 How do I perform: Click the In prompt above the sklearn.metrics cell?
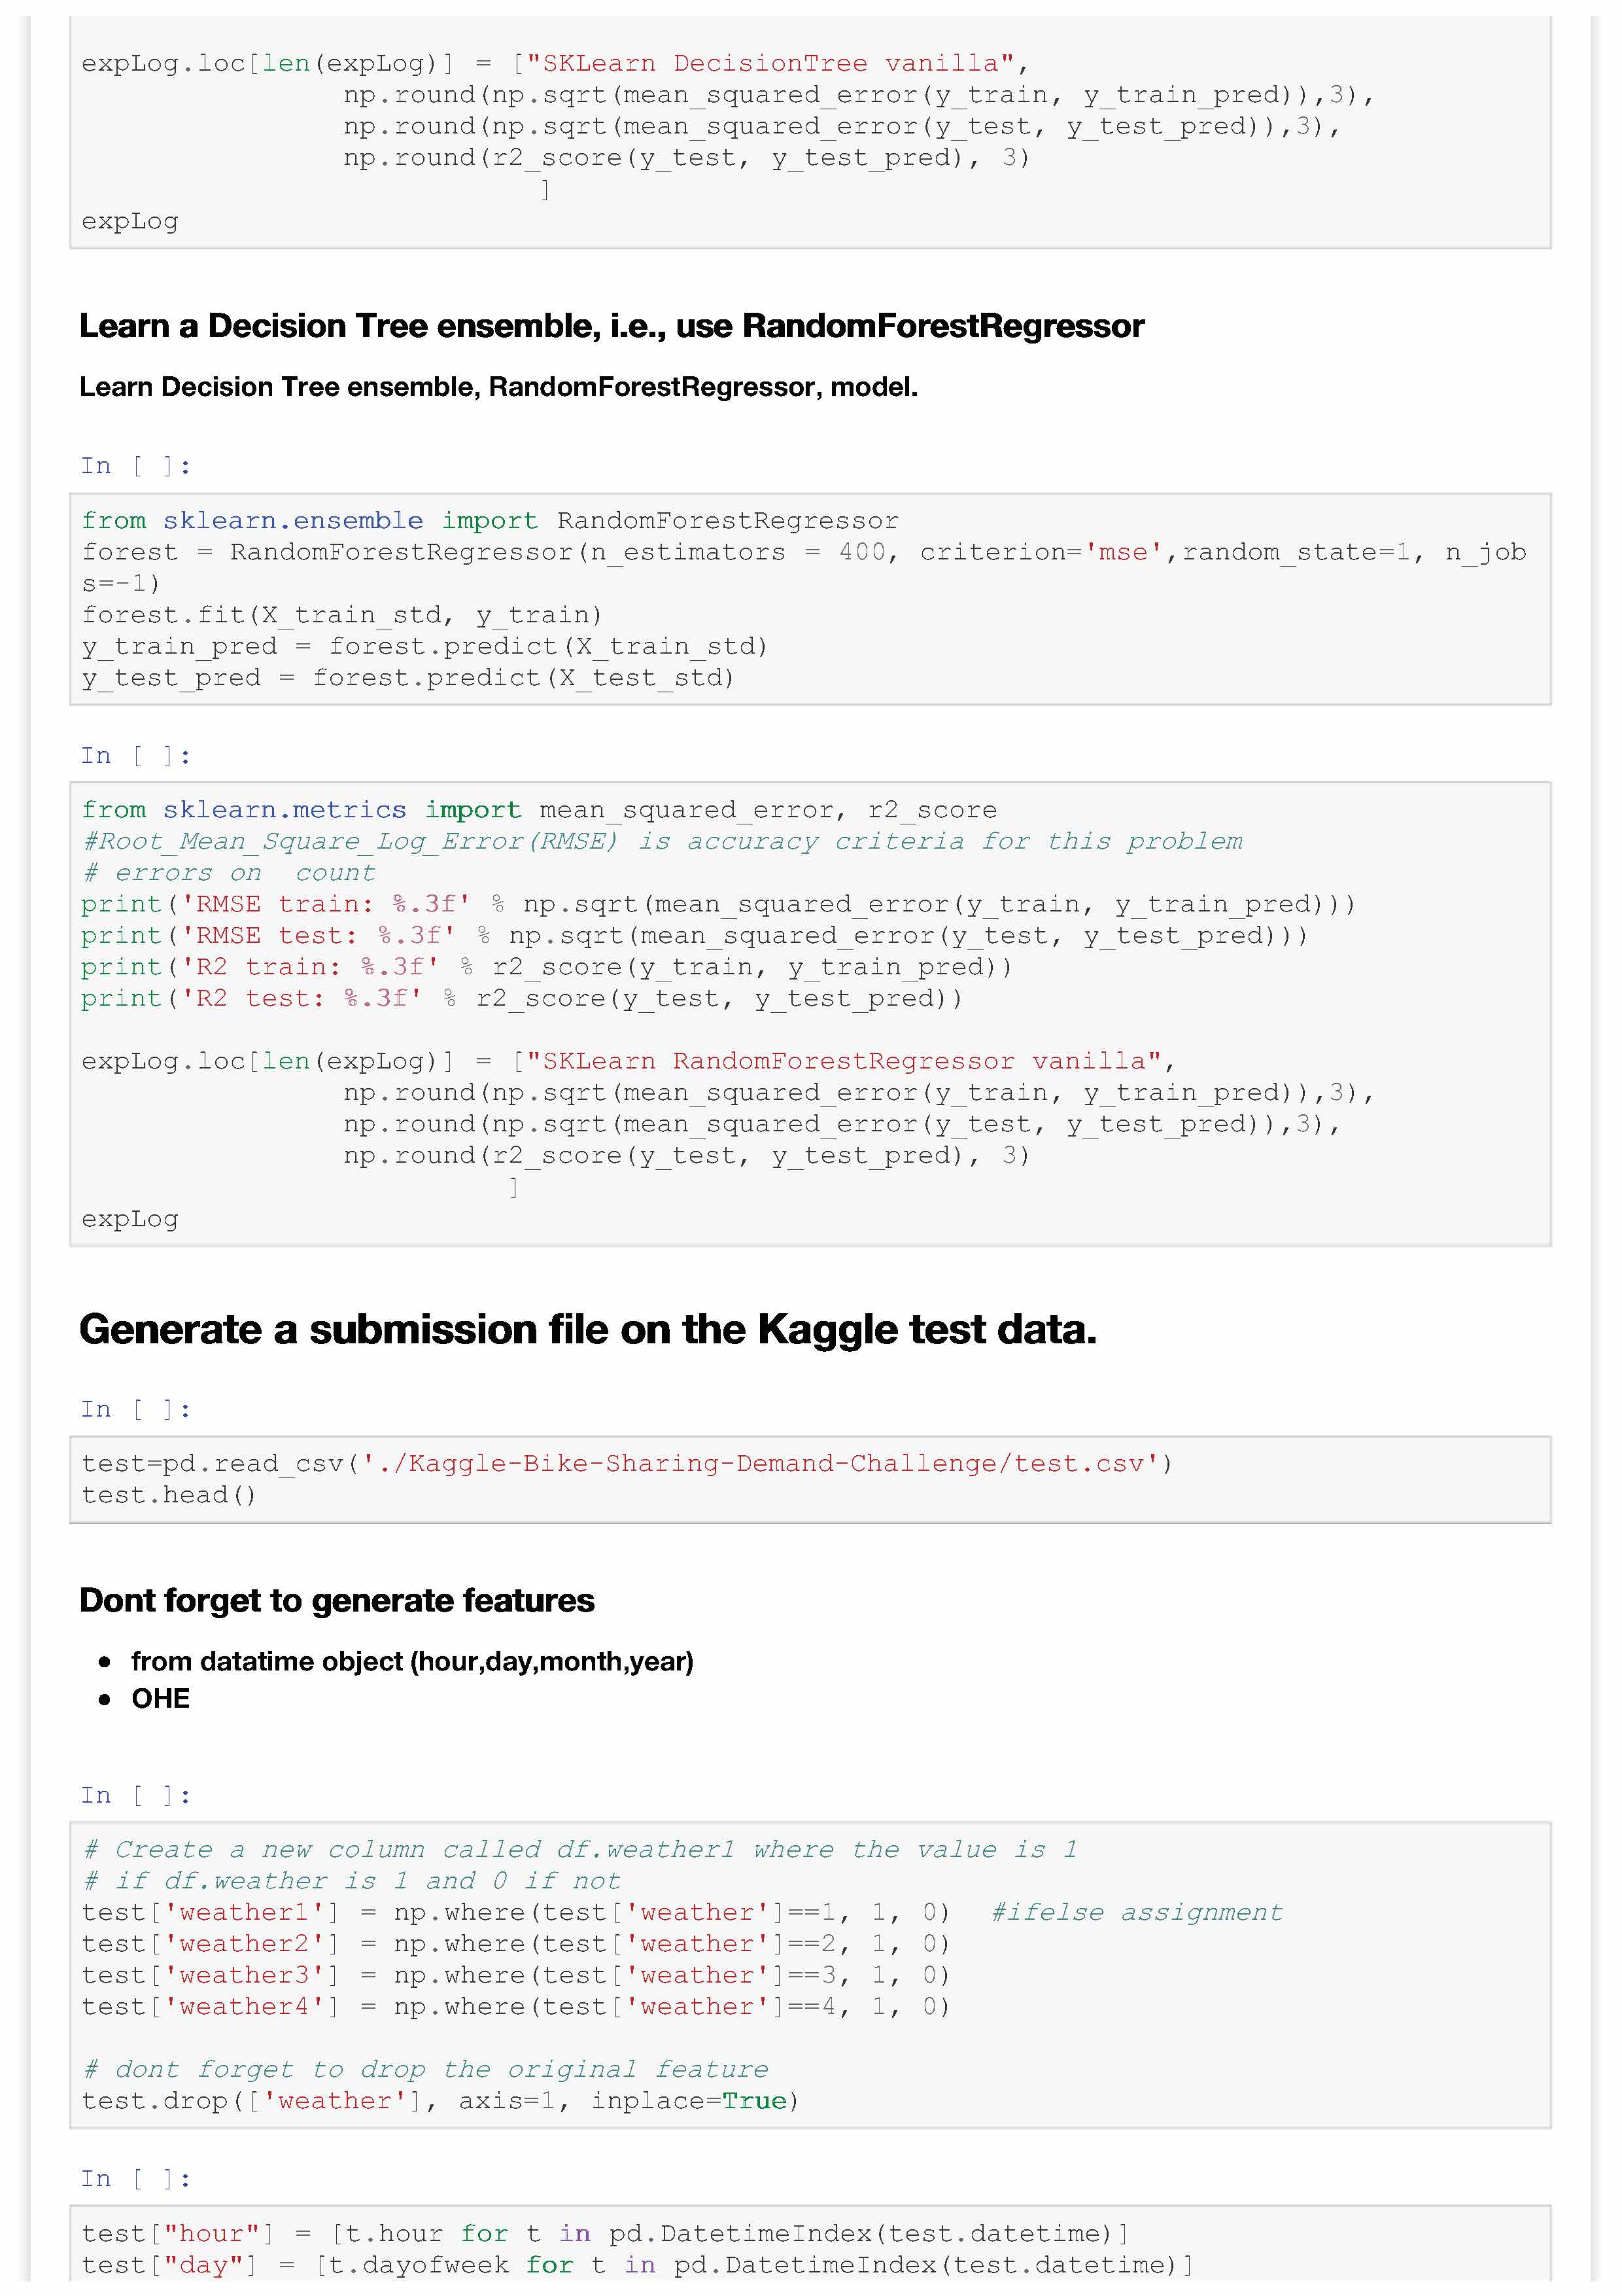pyautogui.click(x=135, y=756)
